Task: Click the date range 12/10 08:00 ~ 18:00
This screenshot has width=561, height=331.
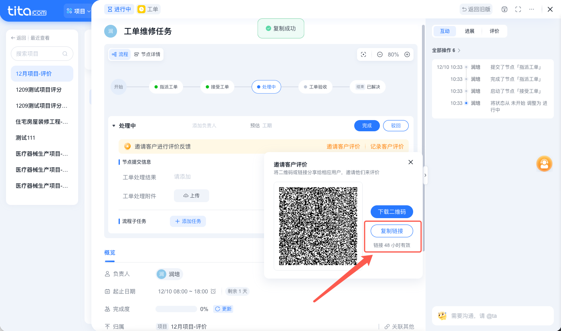Action: pyautogui.click(x=183, y=291)
